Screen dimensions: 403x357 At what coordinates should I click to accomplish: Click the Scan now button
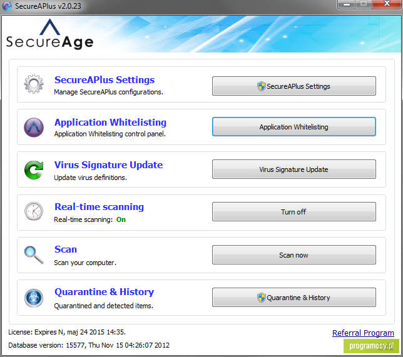coord(293,255)
